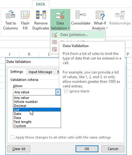
Task: Select Date in the Allow list
Action: coord(37,114)
